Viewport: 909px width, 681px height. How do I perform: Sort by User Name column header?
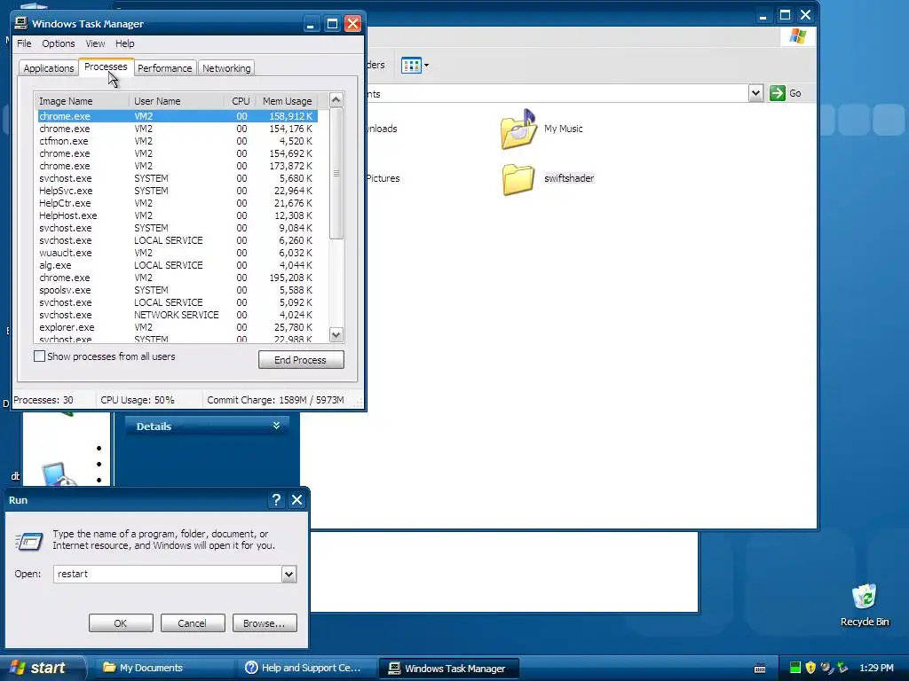coord(177,101)
